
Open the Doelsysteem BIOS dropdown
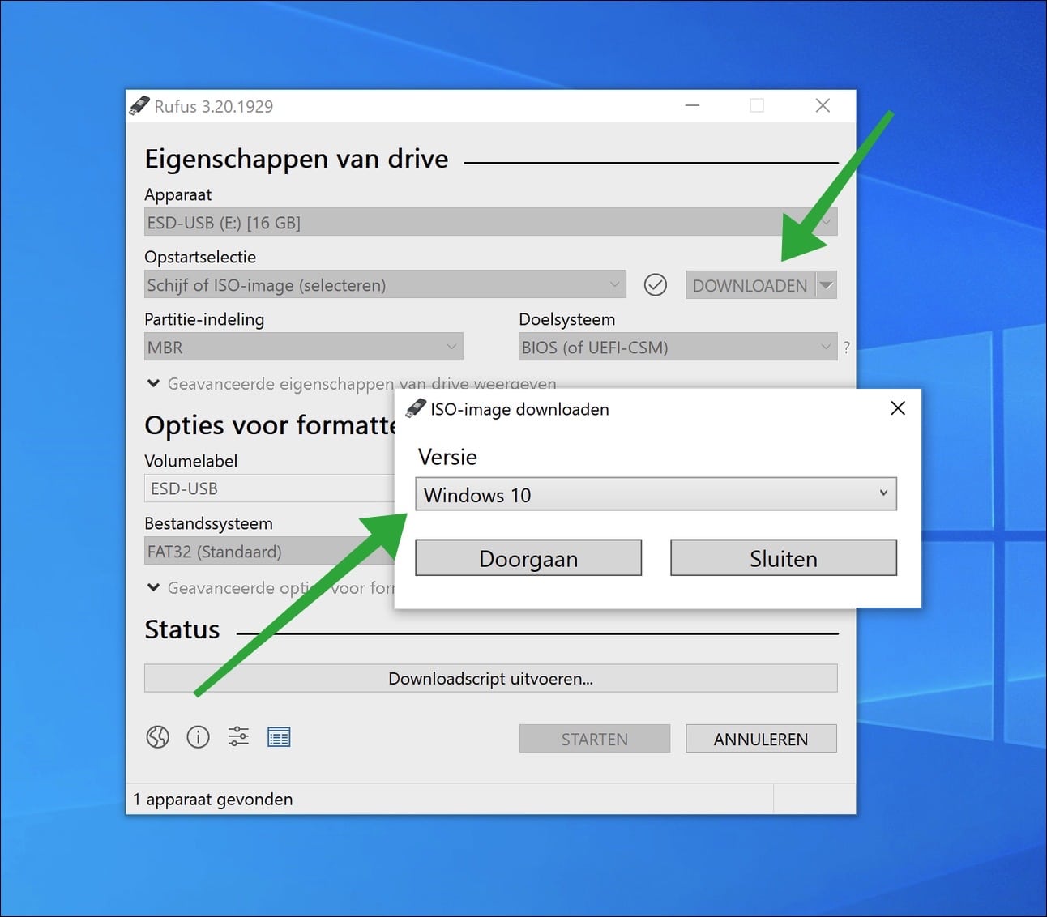[825, 347]
